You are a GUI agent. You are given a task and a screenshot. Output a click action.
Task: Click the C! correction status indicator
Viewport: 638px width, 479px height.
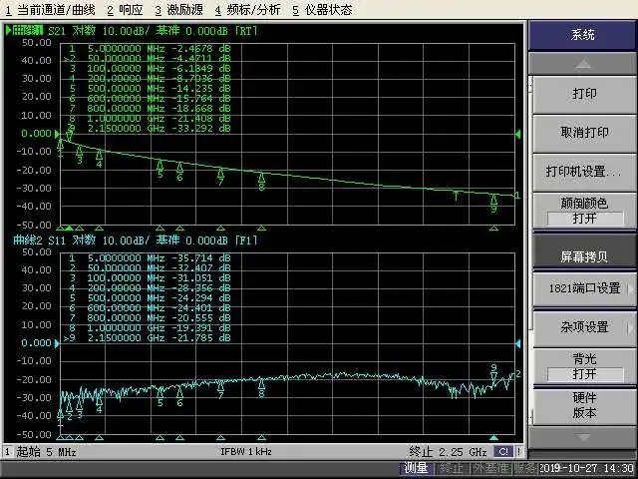pyautogui.click(x=504, y=452)
